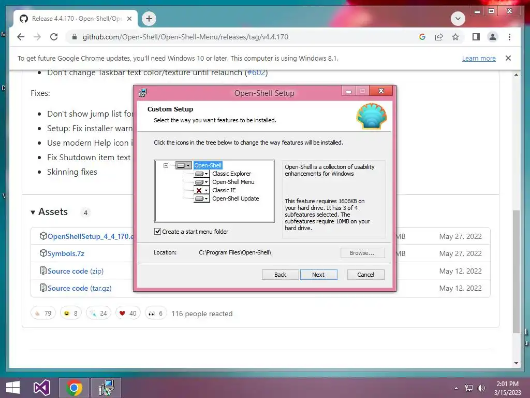Click the scrollbar down arrow on page
This screenshot has height=398, width=530.
point(516,363)
